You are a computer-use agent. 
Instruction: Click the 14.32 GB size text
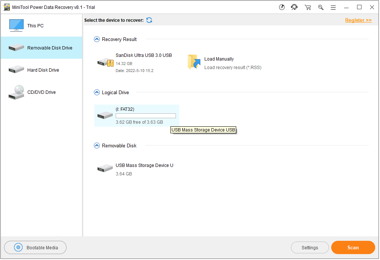click(x=124, y=64)
